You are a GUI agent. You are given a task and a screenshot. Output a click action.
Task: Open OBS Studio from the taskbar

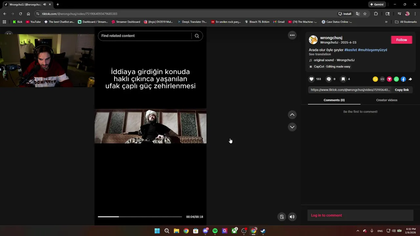click(244, 231)
